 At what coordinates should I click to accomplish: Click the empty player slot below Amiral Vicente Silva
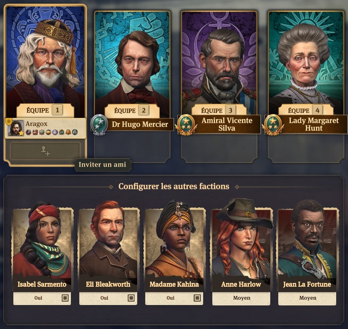(219, 148)
